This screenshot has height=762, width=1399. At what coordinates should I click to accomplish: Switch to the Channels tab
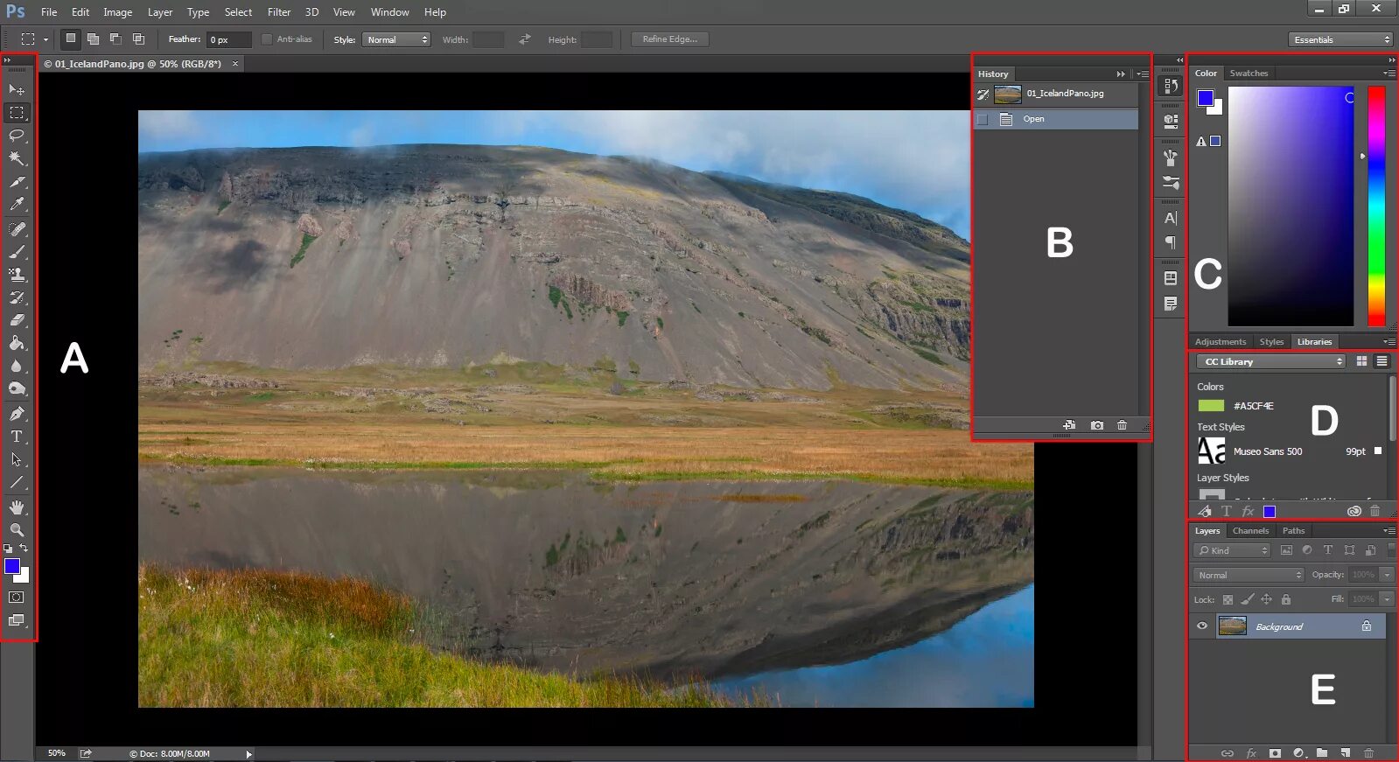point(1250,531)
